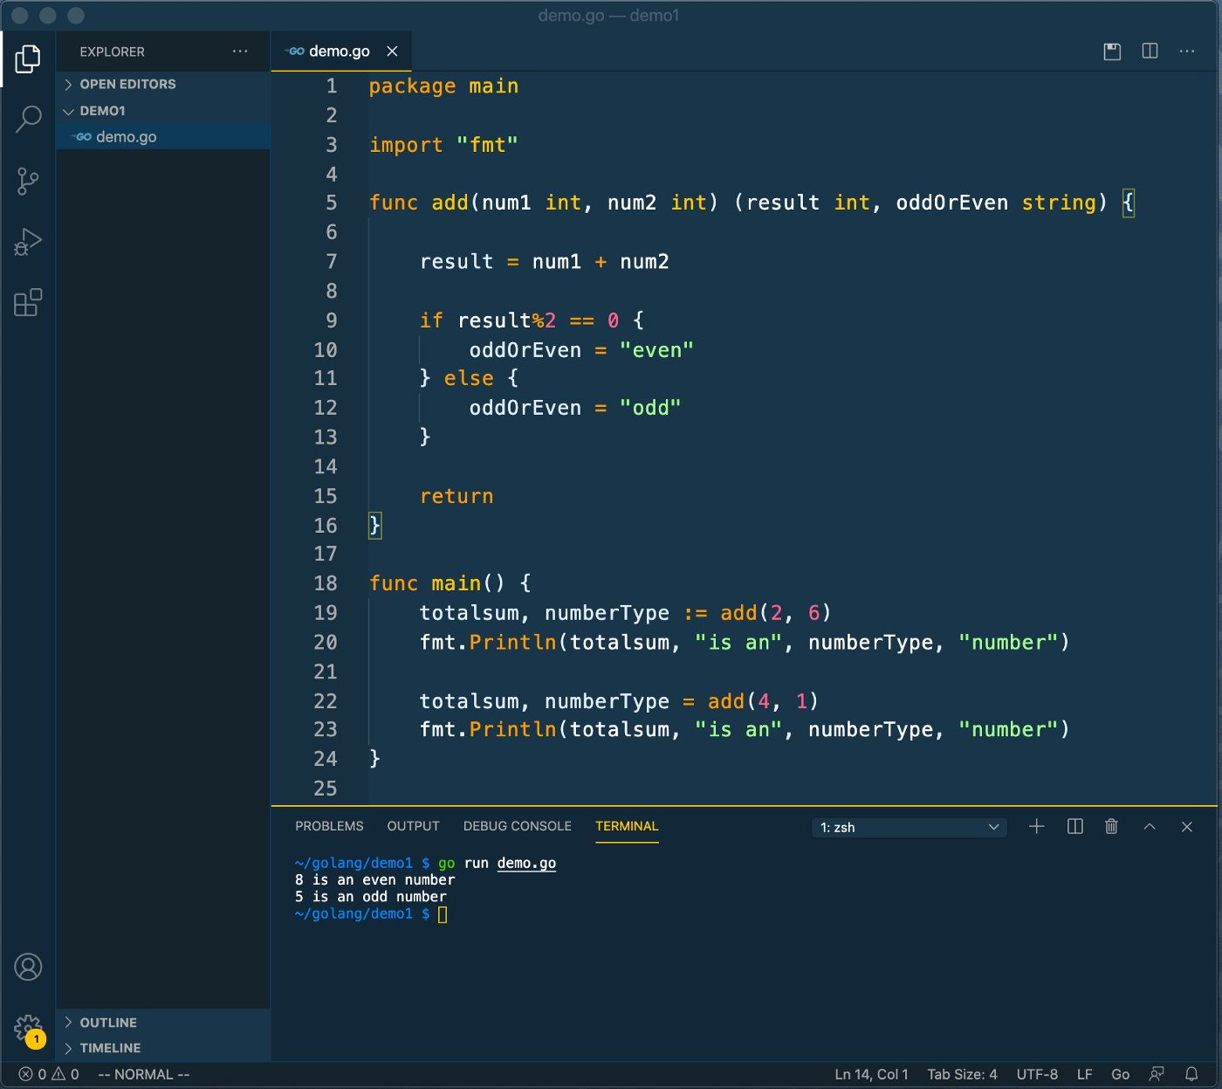Screen dimensions: 1222x1089
Task: Open Explorer's more actions ellipsis
Action: point(240,52)
